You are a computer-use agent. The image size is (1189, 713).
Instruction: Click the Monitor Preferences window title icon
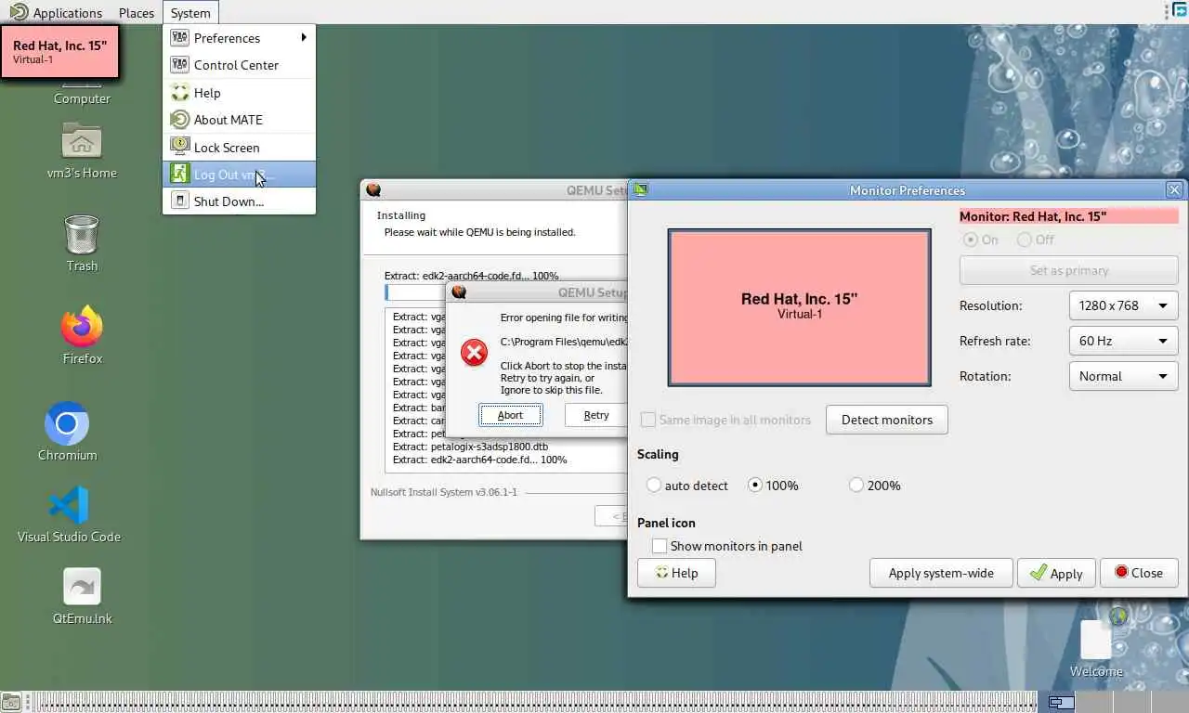pyautogui.click(x=640, y=190)
